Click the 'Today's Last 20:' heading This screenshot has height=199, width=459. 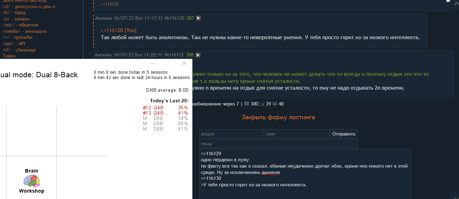pos(169,101)
